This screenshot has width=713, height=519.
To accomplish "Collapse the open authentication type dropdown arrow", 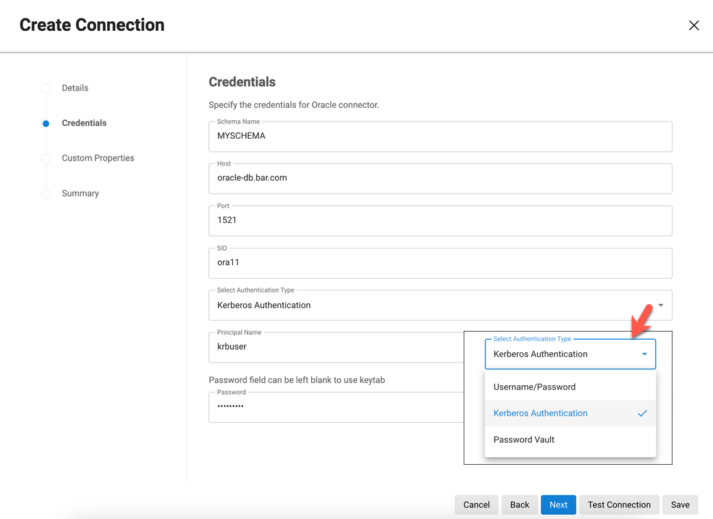I will 644,354.
